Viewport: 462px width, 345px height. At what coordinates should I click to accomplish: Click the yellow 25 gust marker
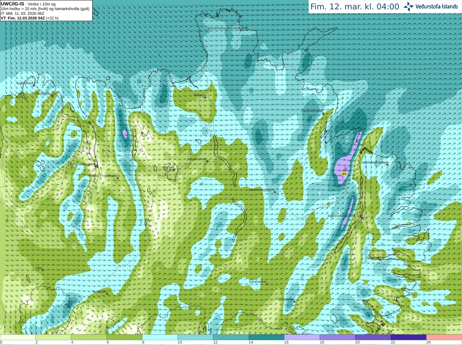(344, 174)
